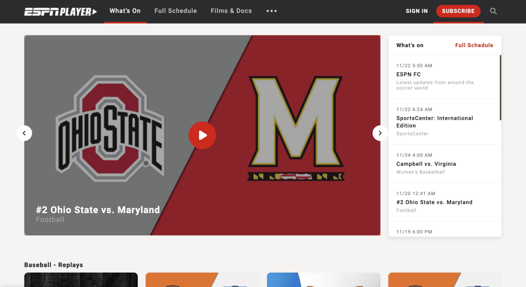Open the first dark Baseball replay thumbnail
This screenshot has height=287, width=526.
(81, 280)
